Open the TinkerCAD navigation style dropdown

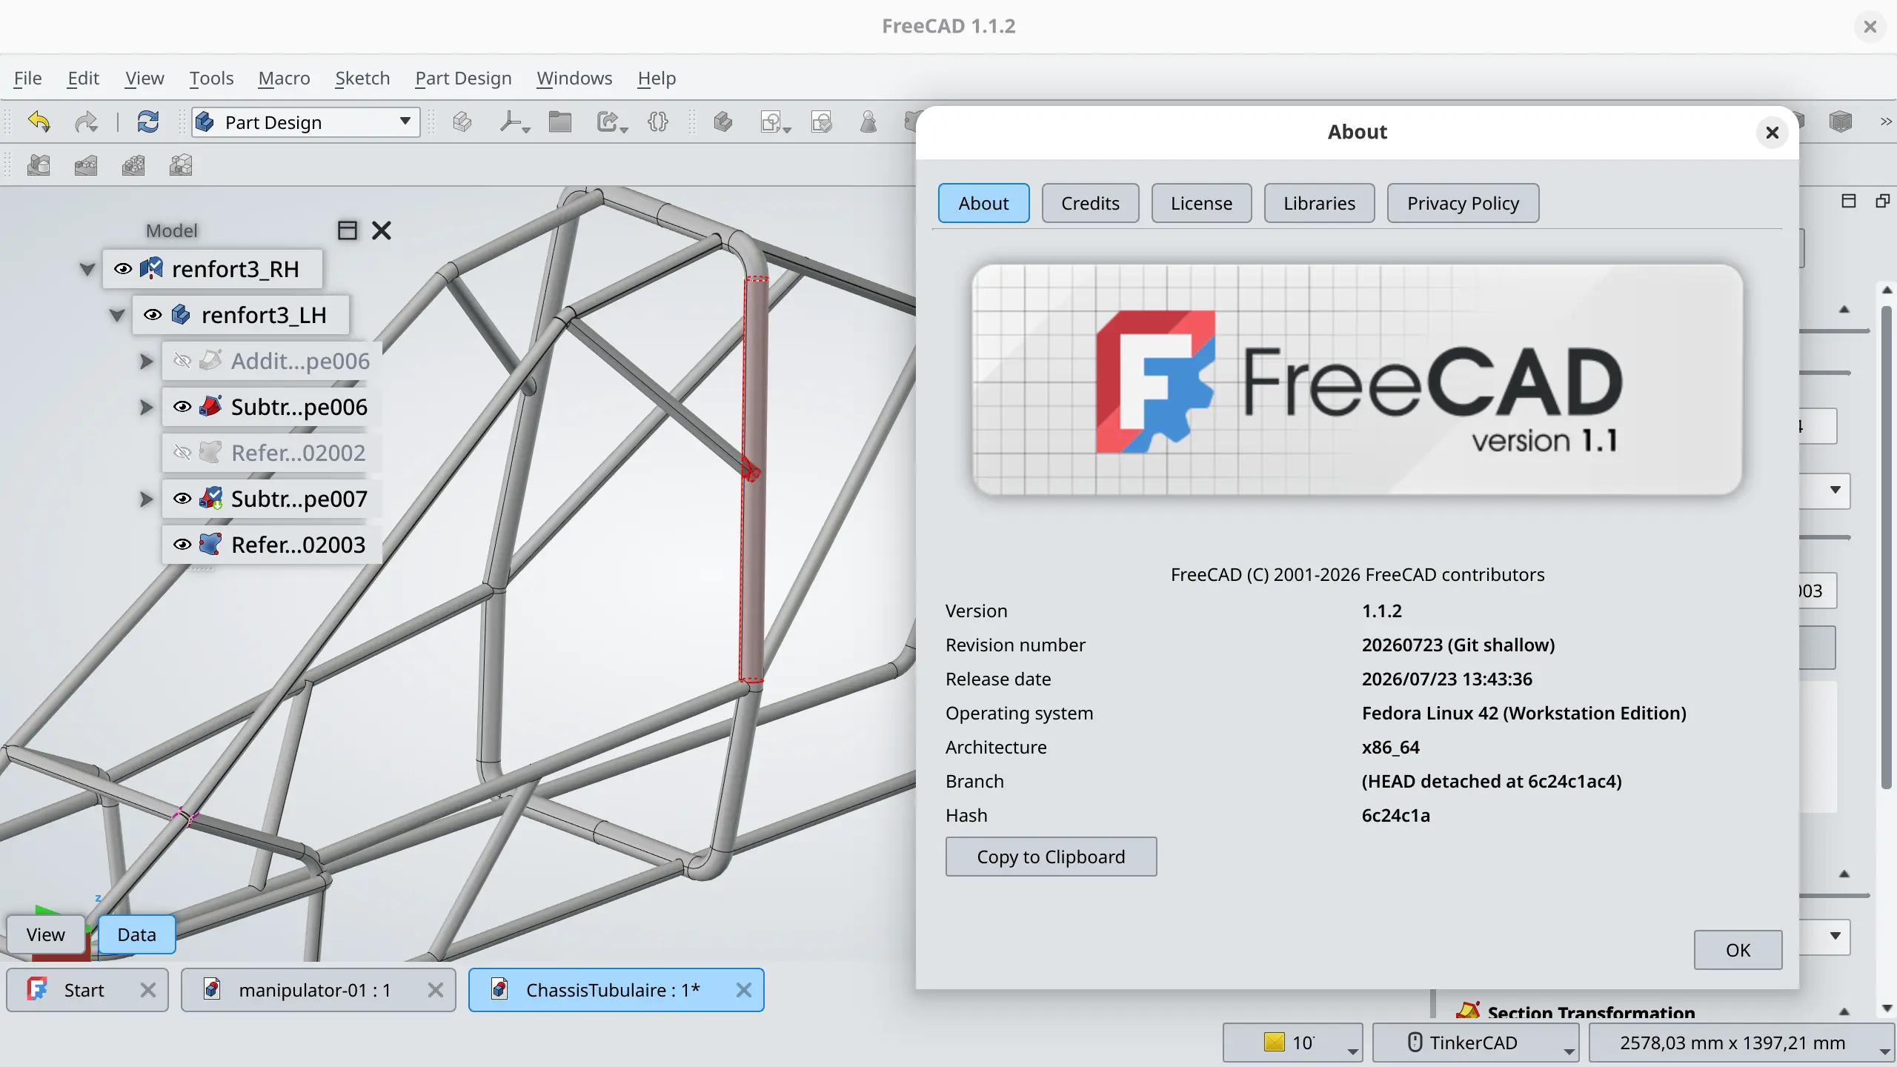1475,1043
